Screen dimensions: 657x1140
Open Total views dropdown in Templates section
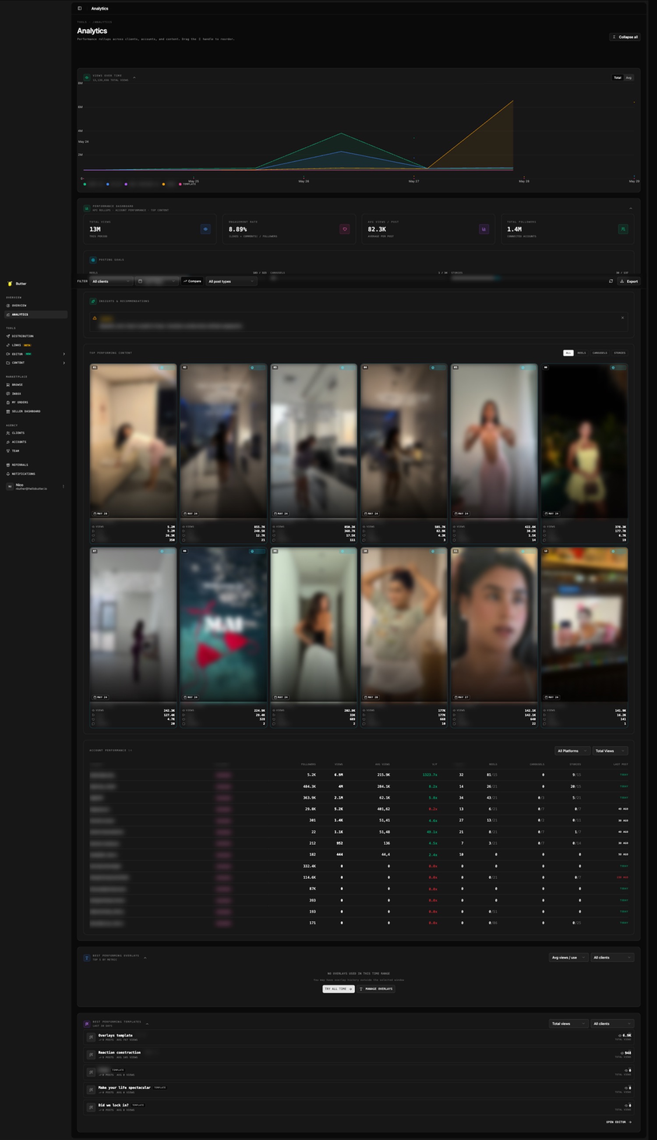(x=569, y=1024)
